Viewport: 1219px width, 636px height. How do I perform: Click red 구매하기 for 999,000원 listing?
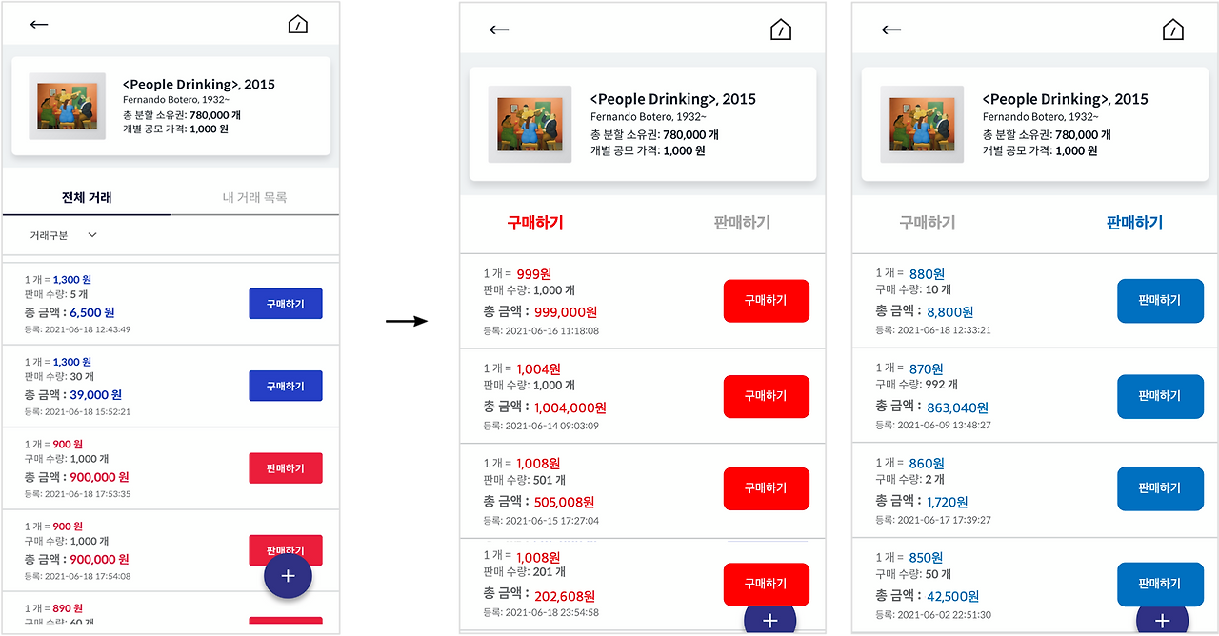pos(766,300)
